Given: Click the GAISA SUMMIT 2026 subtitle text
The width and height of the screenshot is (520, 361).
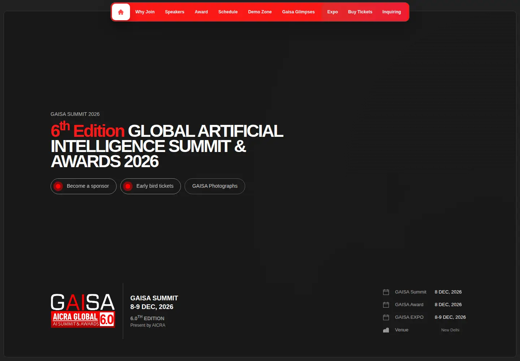Looking at the screenshot, I should click(x=75, y=114).
